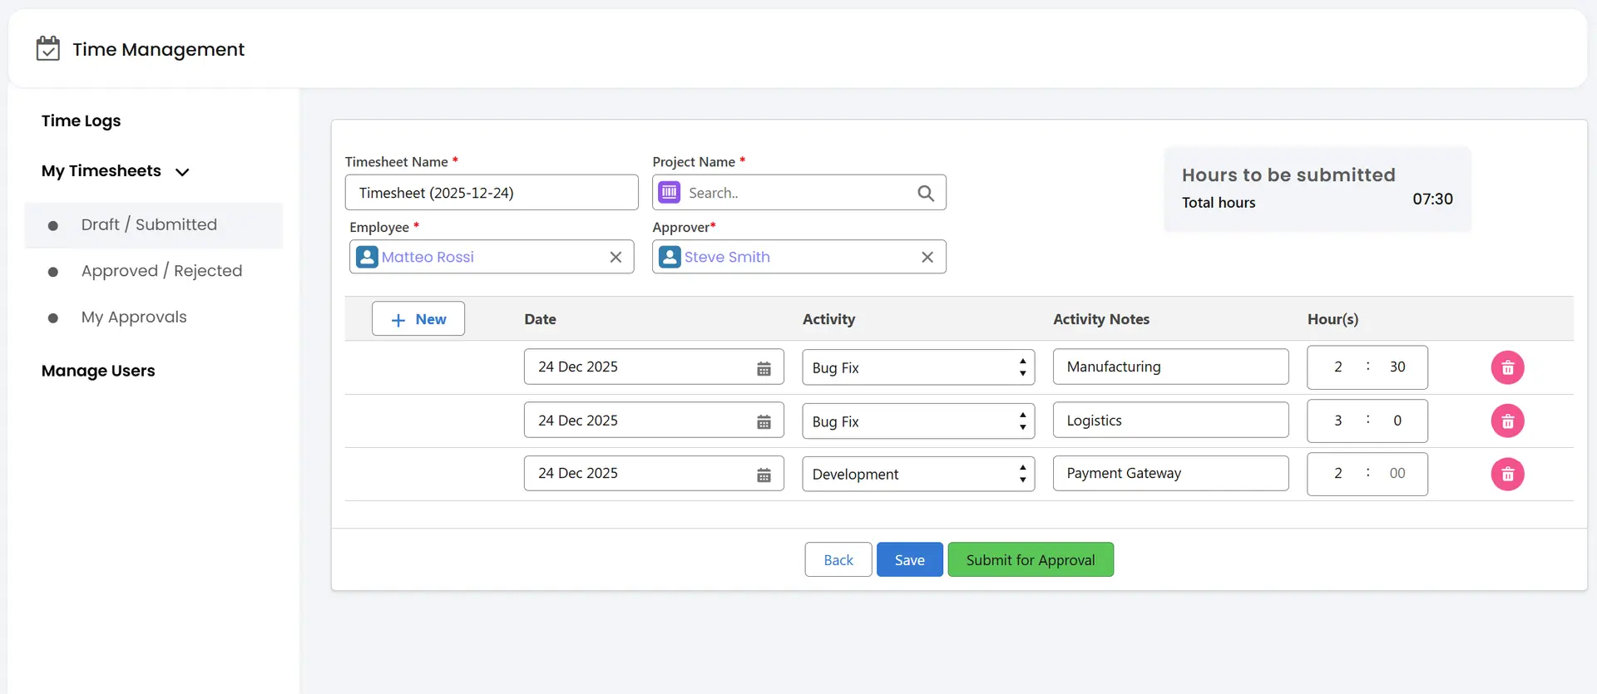Go to My Approvals

point(134,317)
